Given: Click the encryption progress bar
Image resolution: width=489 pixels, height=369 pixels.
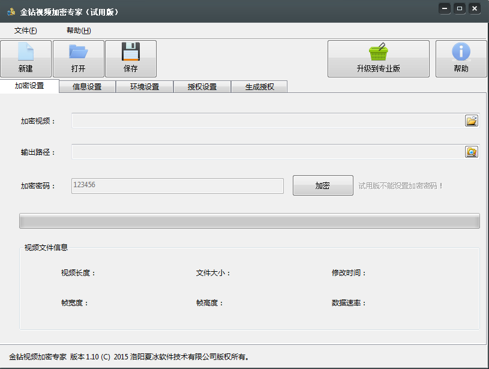Looking at the screenshot, I should [x=249, y=221].
